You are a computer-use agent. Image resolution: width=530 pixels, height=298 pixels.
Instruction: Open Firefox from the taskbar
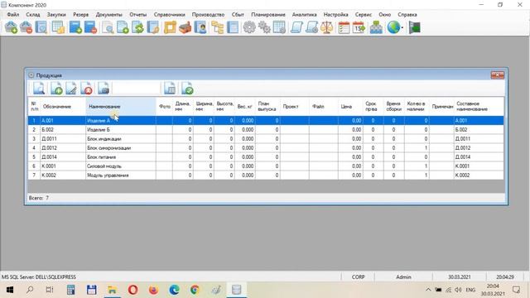pos(153,290)
